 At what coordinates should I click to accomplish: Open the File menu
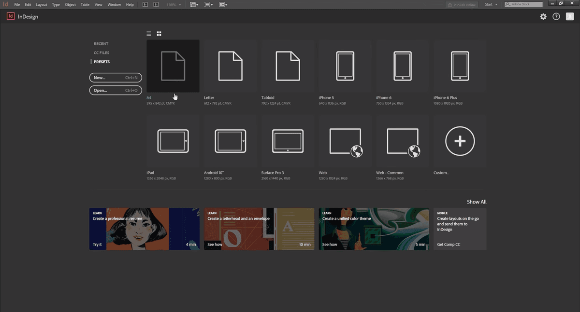click(x=17, y=4)
